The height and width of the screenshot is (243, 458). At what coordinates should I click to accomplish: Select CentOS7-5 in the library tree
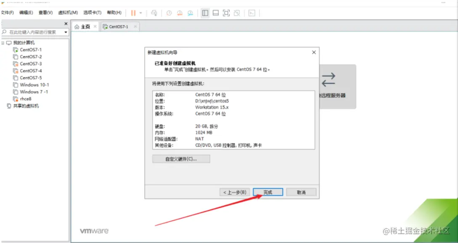pyautogui.click(x=31, y=78)
